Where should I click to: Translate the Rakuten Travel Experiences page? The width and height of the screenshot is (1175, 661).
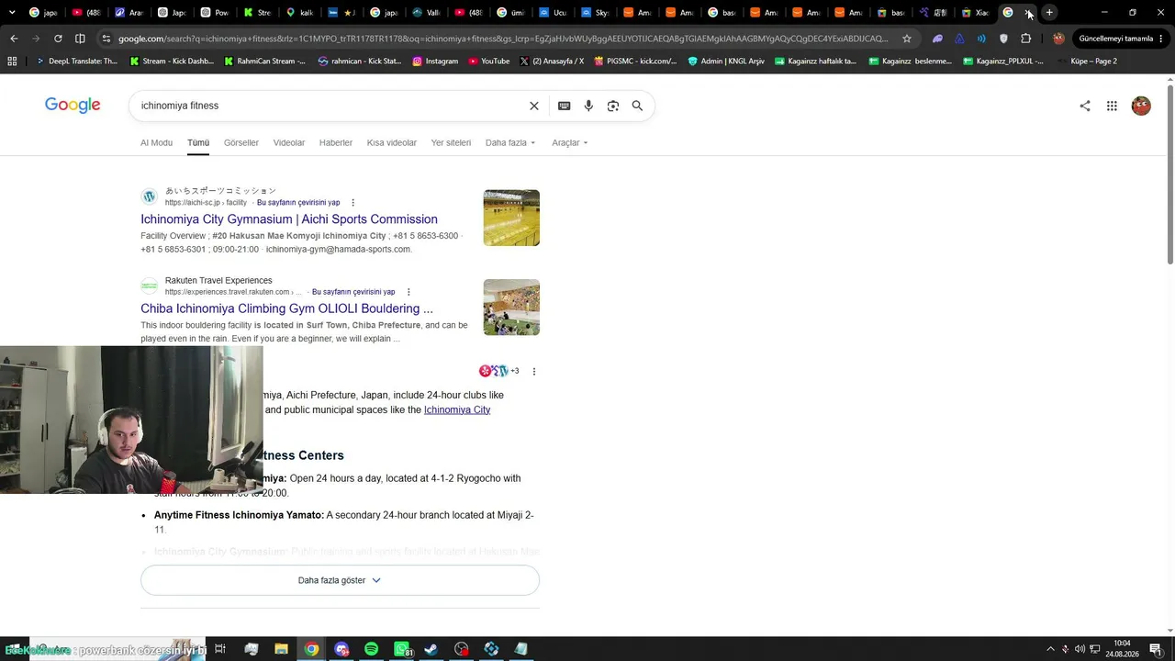pyautogui.click(x=353, y=292)
